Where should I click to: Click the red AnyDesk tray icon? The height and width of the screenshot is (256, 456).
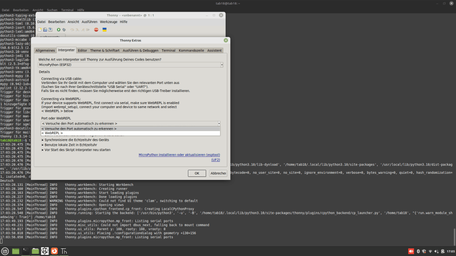(x=411, y=251)
